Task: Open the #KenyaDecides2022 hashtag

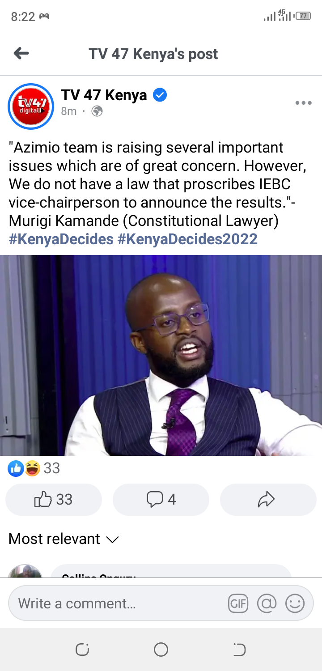Action: click(187, 239)
